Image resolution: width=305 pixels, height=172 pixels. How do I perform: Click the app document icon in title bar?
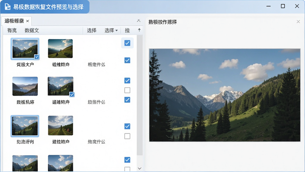7,7
